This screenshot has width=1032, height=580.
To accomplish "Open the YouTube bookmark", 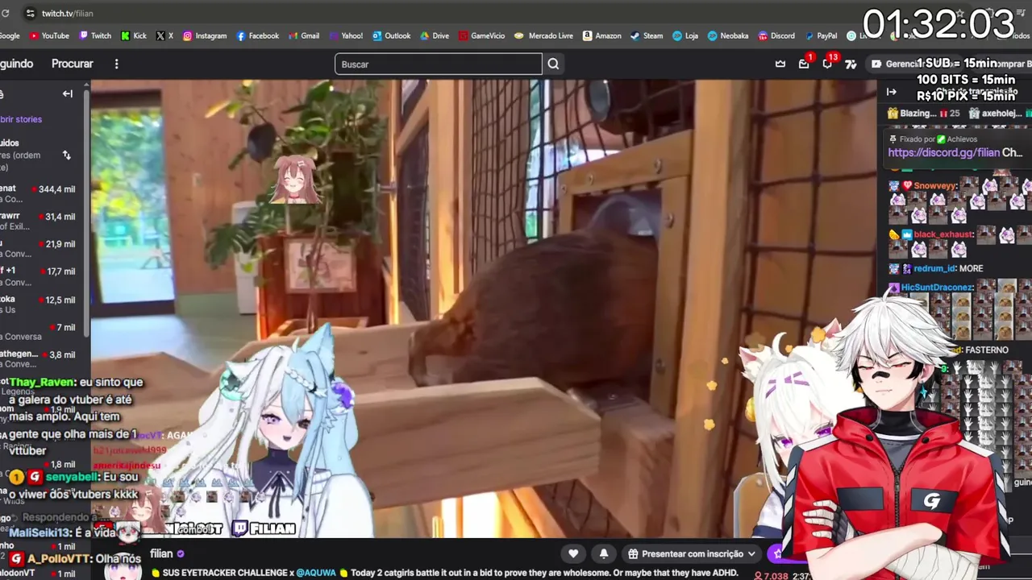I will click(49, 35).
